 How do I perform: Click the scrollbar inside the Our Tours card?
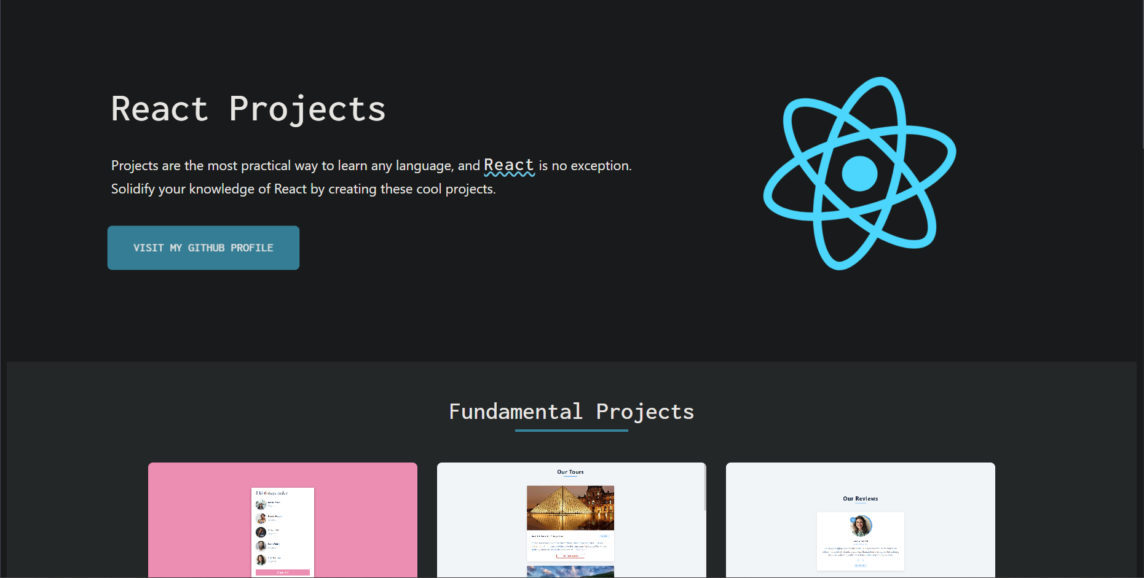click(704, 486)
